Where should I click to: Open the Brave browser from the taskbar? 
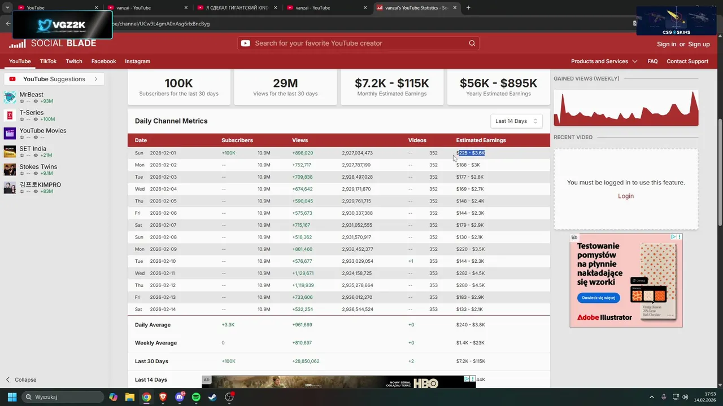[163, 397]
